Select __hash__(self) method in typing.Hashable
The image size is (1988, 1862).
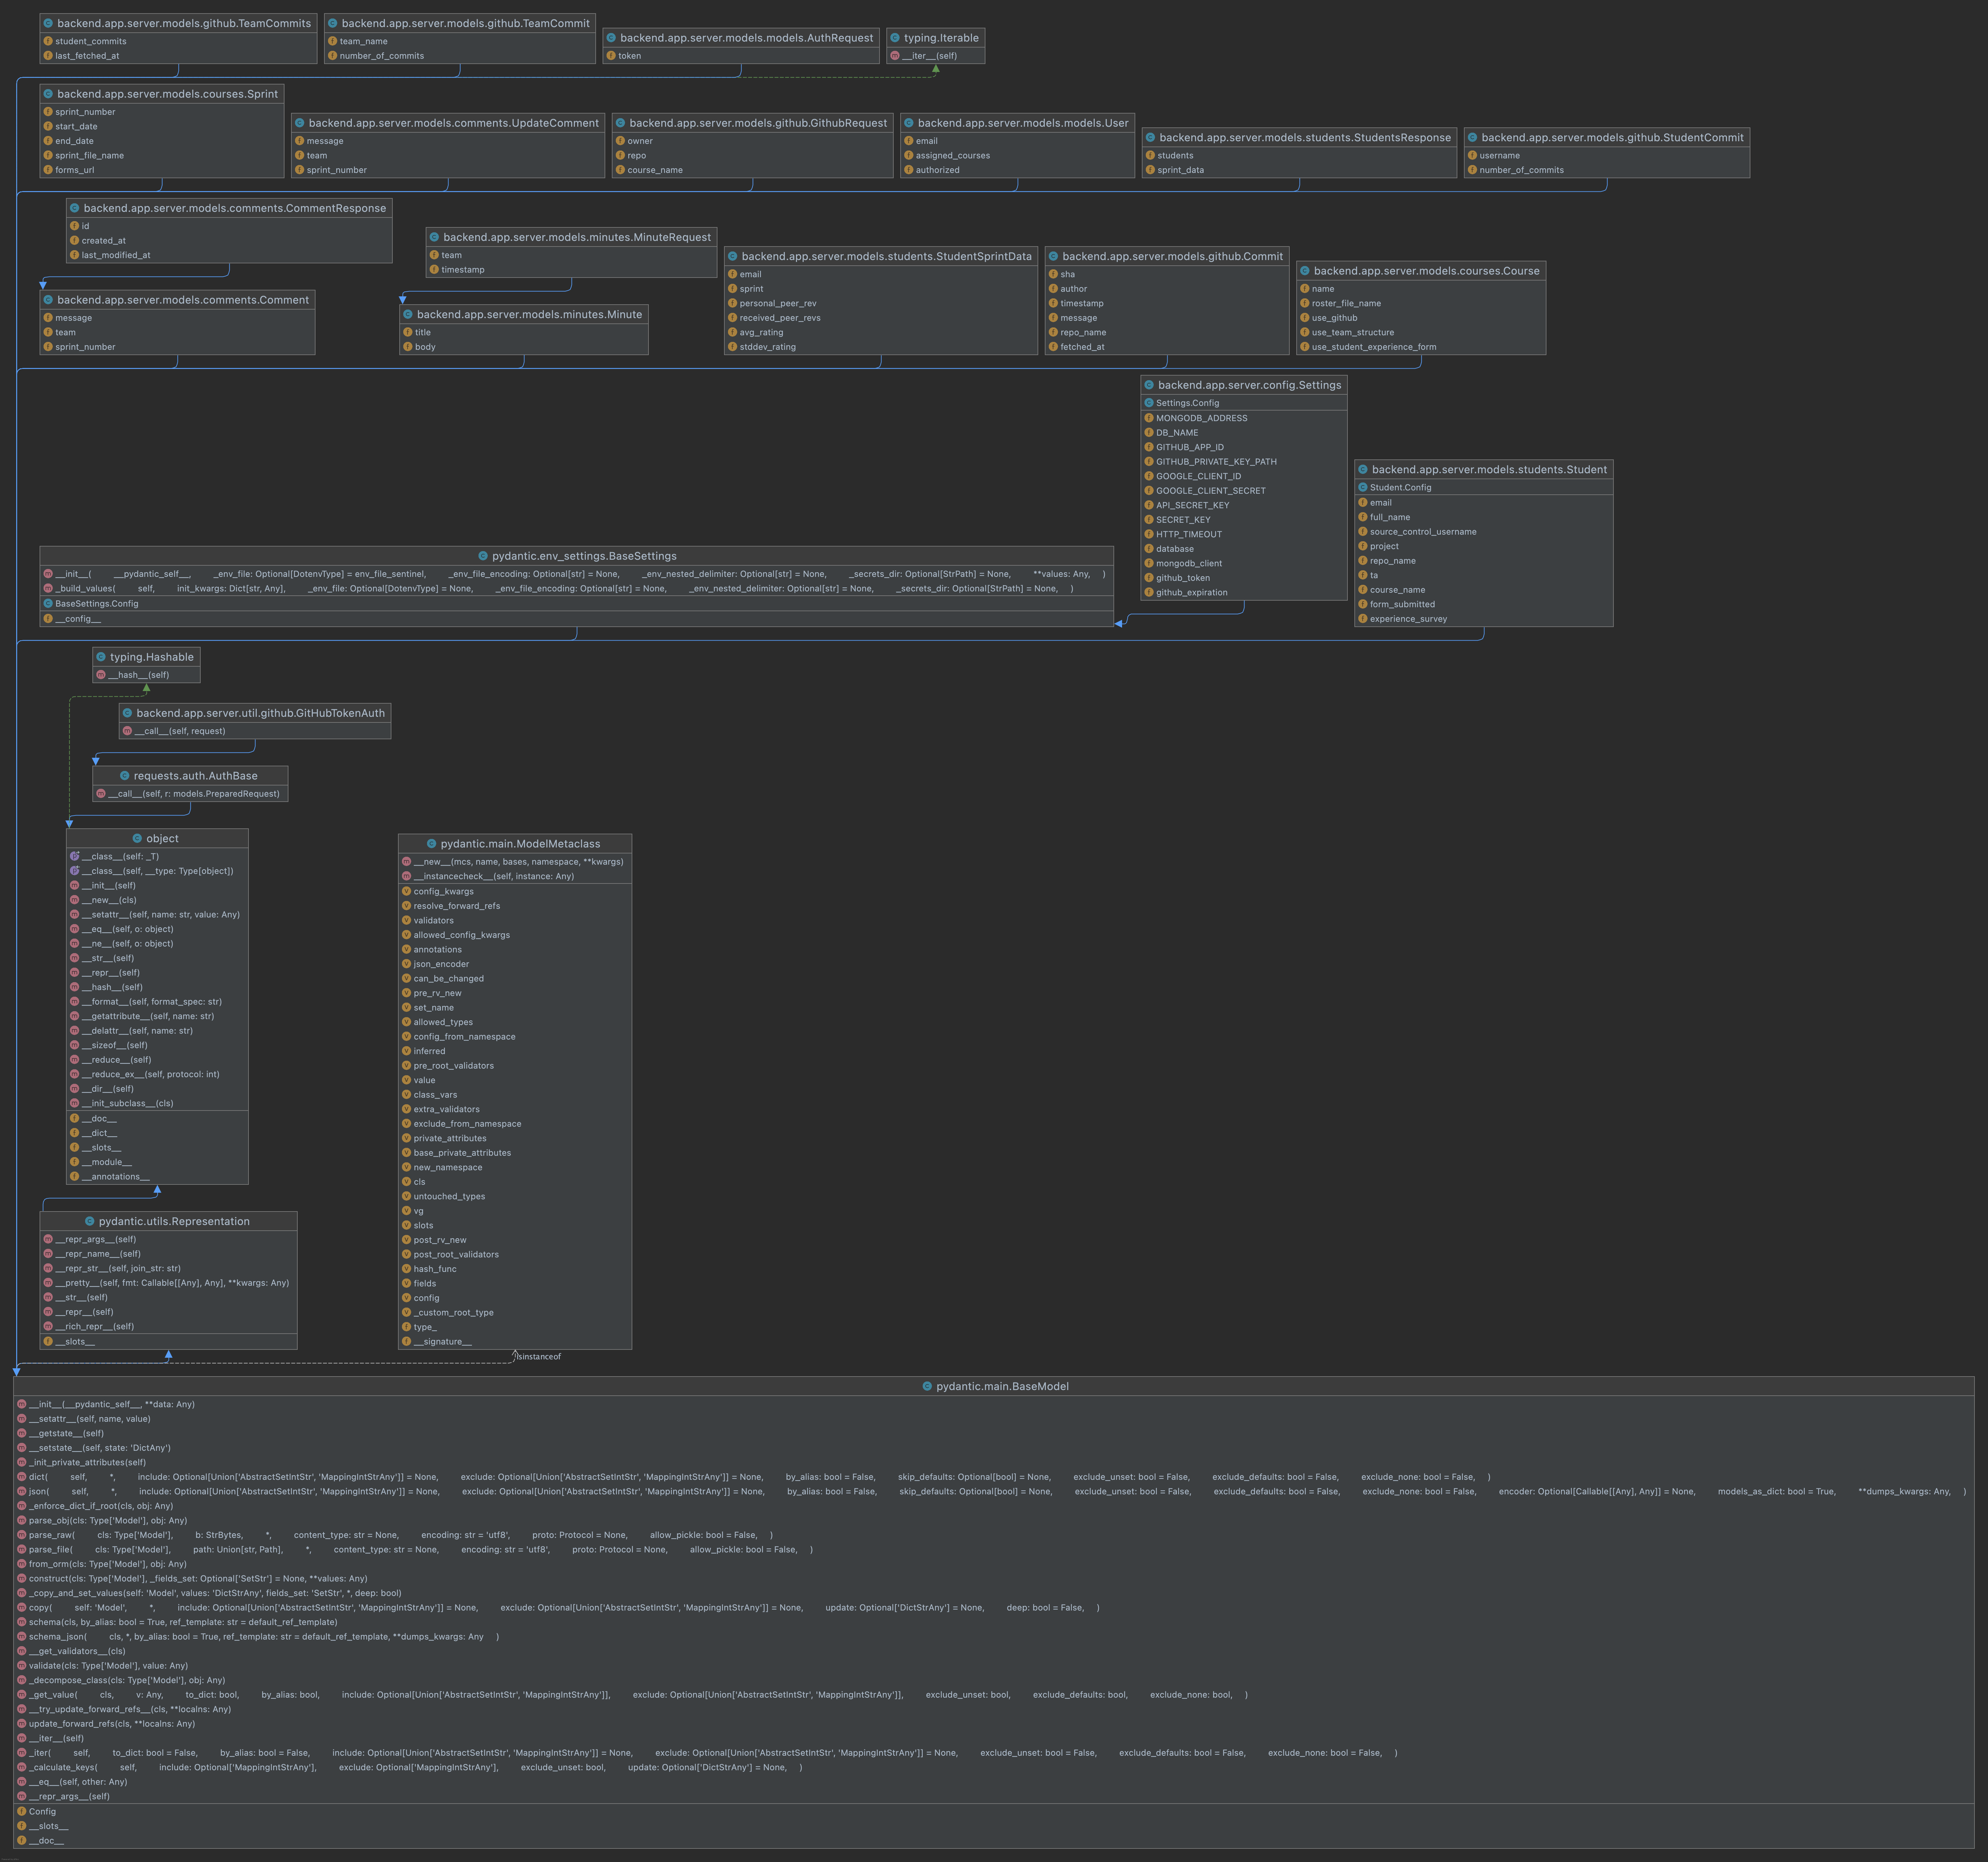click(139, 675)
